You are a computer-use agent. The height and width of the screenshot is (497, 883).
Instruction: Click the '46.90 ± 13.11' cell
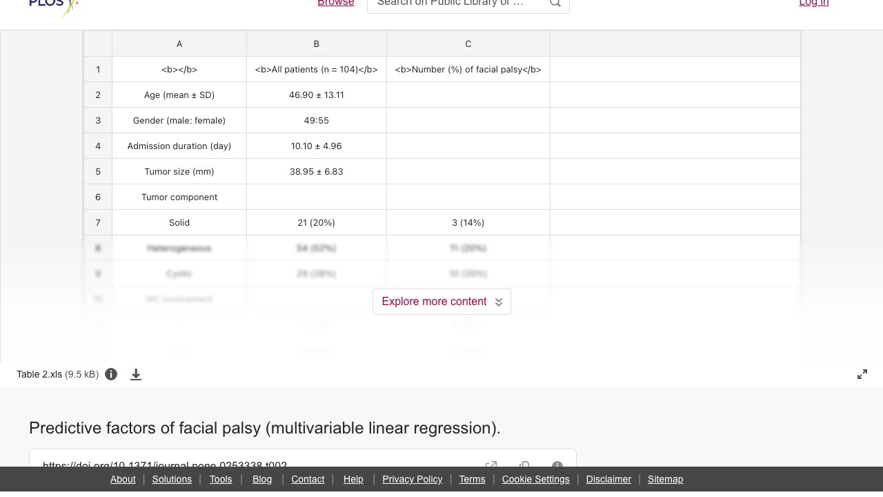tap(317, 95)
